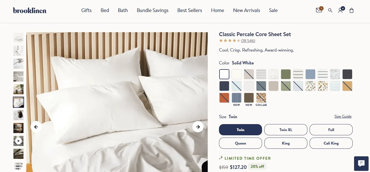Click the highlighted bed thumbnail in sidebar
Viewport: 370px width, 172px height.
(18, 102)
